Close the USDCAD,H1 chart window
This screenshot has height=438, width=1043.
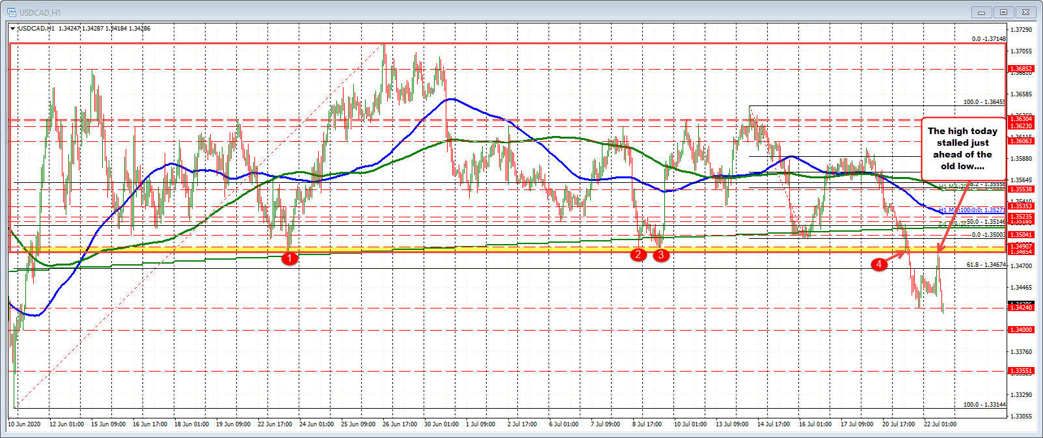coord(1027,12)
